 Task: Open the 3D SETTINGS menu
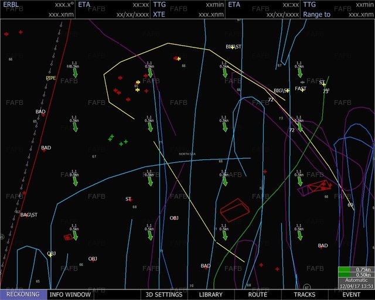point(164,295)
